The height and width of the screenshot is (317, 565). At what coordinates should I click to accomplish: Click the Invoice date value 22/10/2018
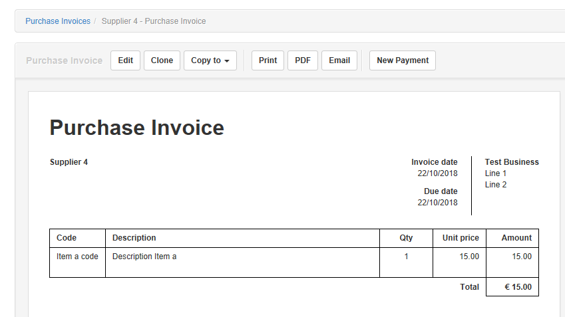(437, 173)
